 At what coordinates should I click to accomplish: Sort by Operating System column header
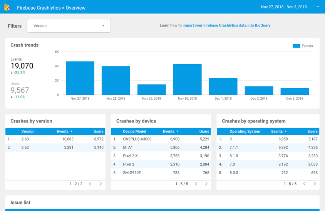point(245,132)
